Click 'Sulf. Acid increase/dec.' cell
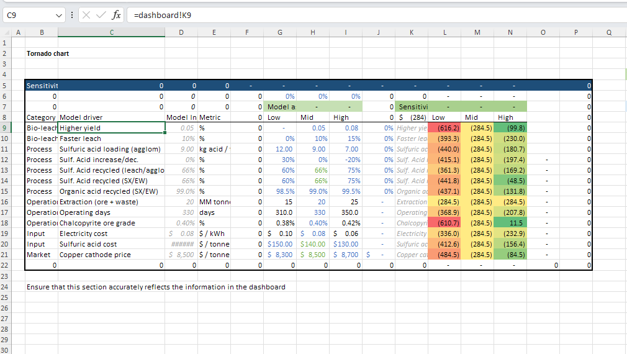Image resolution: width=627 pixels, height=354 pixels. tap(112, 160)
